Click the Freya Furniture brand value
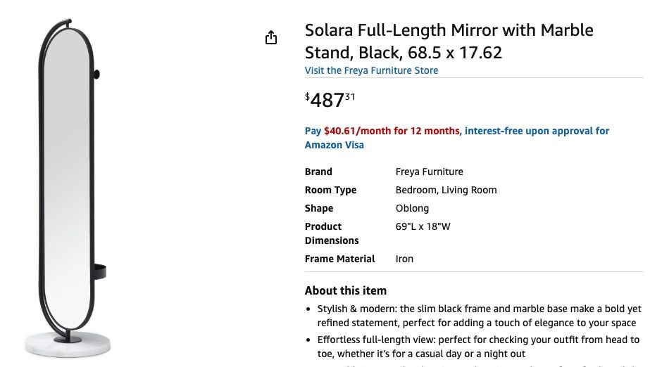This screenshot has width=662, height=367. point(429,172)
